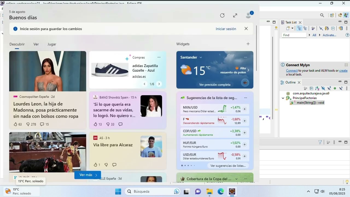Click the Find field in Task List
Viewport: 350px width, 197px height.
click(x=294, y=35)
